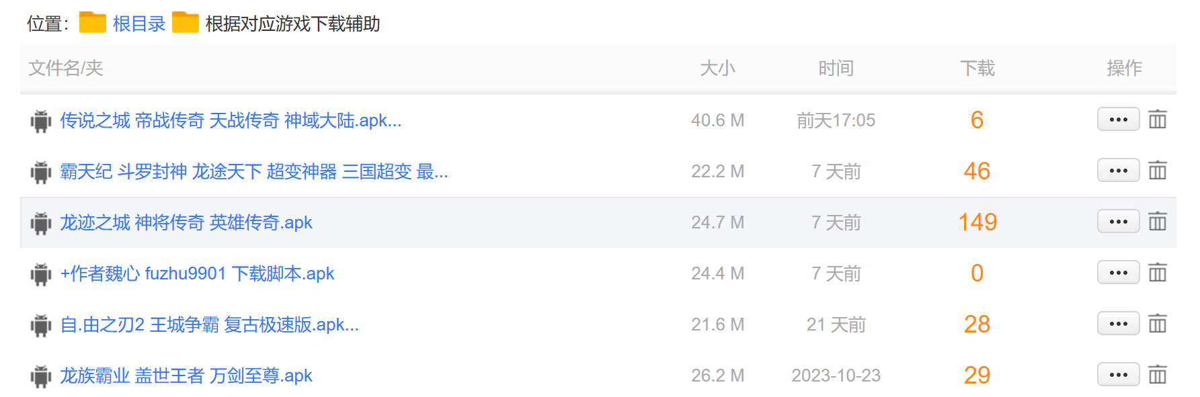The width and height of the screenshot is (1200, 397).
Task: Click the 根目录 folder icon in breadcrumb
Action: point(93,23)
